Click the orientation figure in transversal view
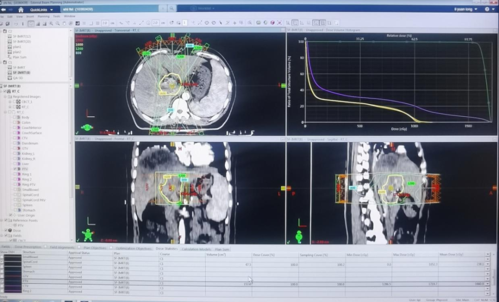 tap(87, 128)
